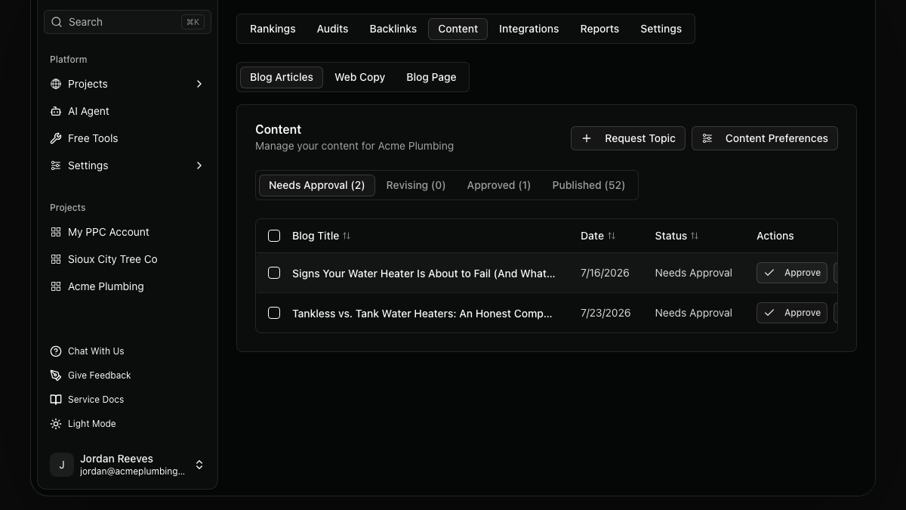This screenshot has height=510, width=906.
Task: Click the grid icon for Acme Plumbing
Action: pos(56,286)
